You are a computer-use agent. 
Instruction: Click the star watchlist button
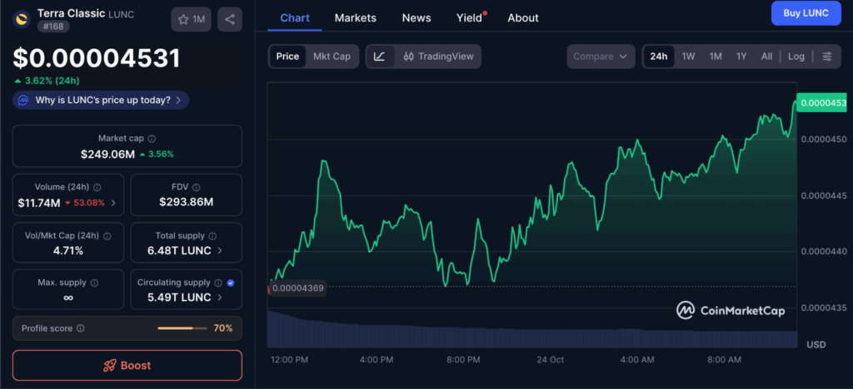(x=191, y=19)
